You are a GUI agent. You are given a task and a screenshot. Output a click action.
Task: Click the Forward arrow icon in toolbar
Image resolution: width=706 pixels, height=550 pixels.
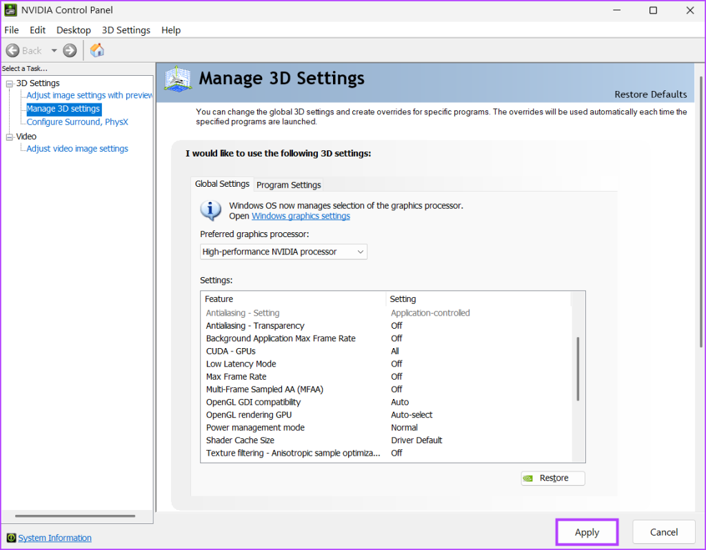tap(70, 50)
